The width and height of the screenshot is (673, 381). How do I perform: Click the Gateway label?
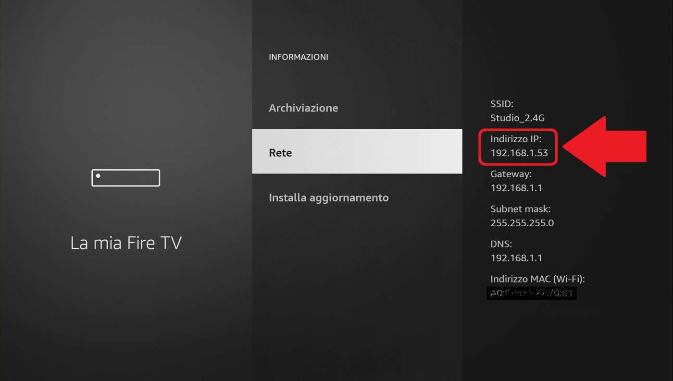[511, 174]
